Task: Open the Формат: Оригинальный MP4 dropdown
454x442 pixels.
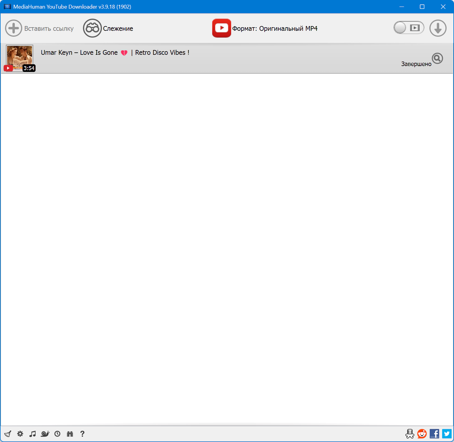Action: tap(275, 28)
